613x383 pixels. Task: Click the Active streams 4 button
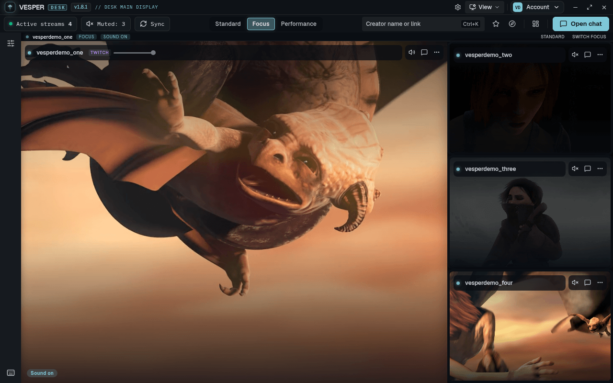coord(40,24)
